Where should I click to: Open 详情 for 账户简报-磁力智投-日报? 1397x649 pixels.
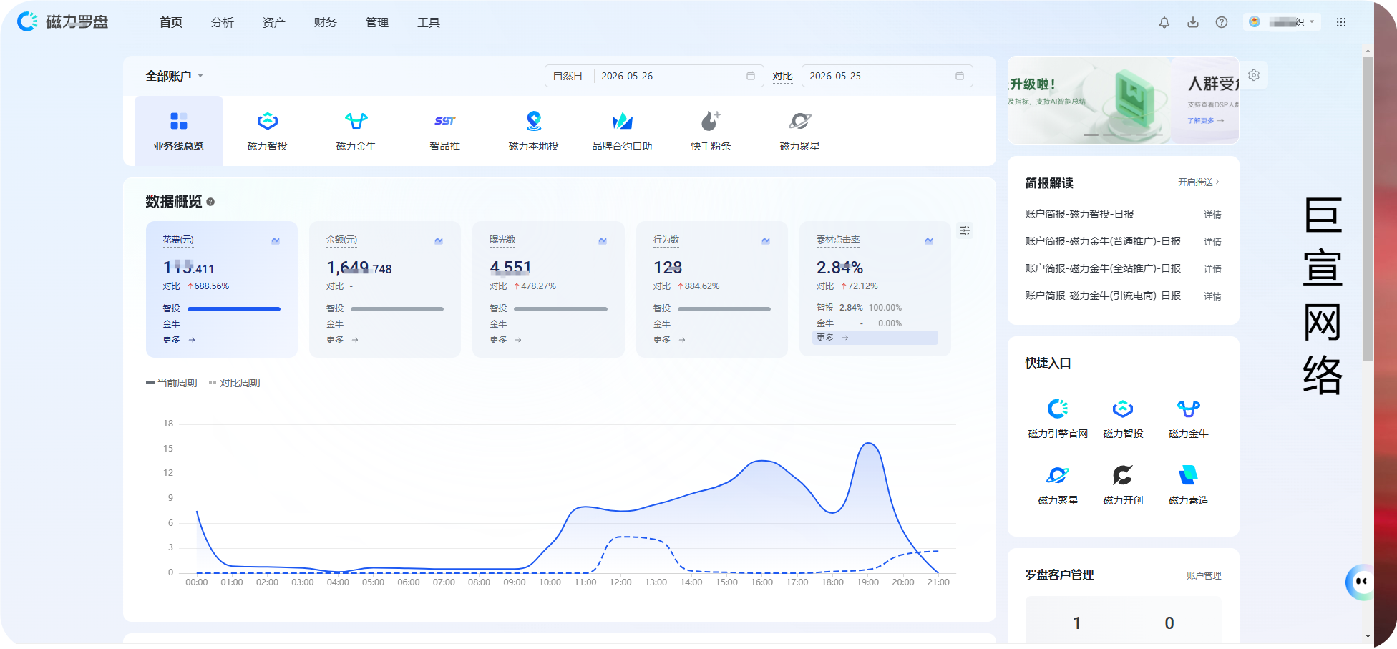coord(1212,215)
